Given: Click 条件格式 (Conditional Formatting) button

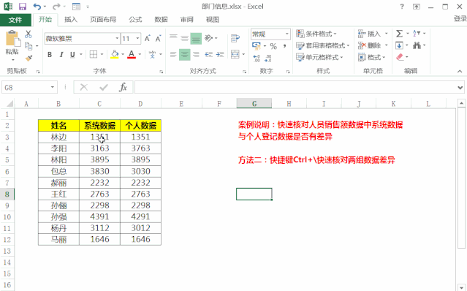Looking at the screenshot, I should 316,34.
